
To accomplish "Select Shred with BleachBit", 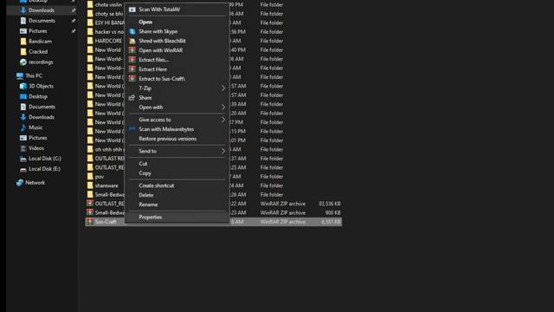I will tap(177, 41).
